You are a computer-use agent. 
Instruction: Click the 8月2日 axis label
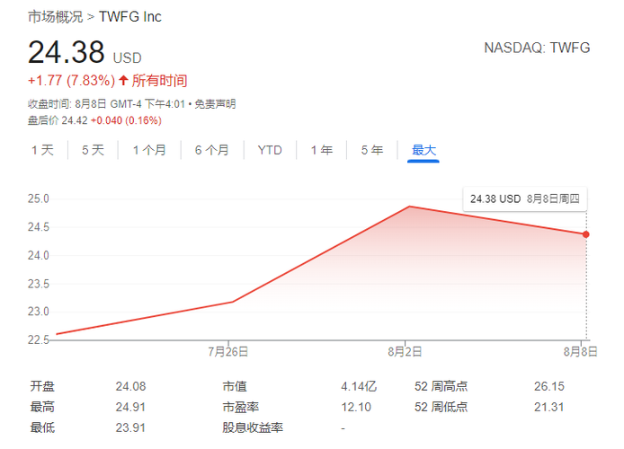click(405, 352)
